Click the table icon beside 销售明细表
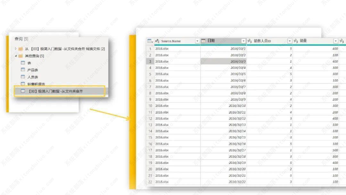This screenshot has width=346, height=195. click(23, 84)
